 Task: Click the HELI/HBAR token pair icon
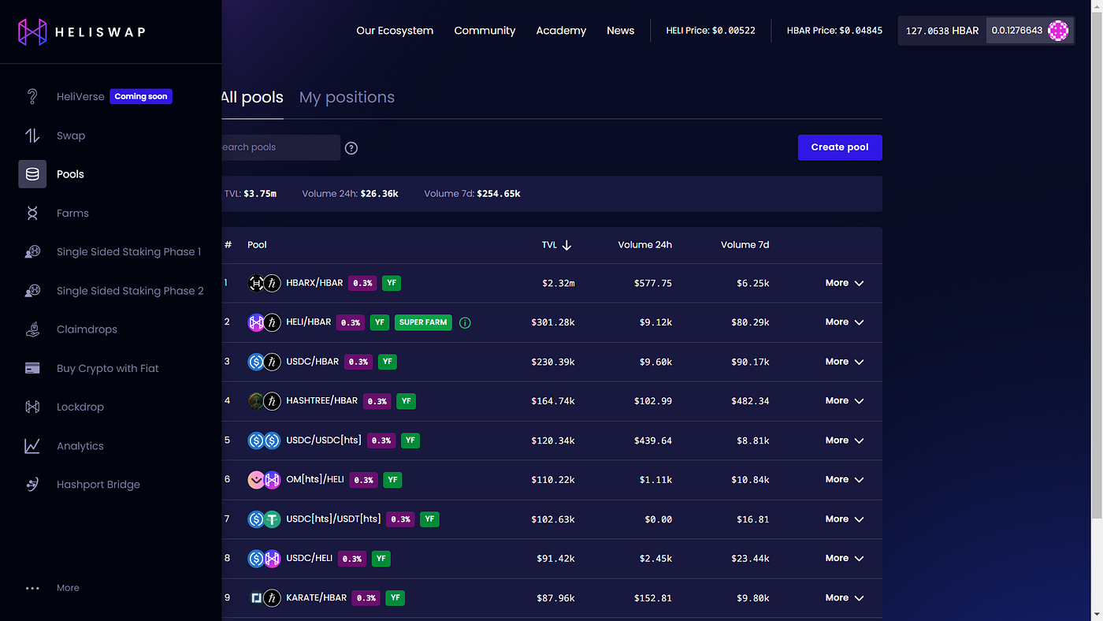[264, 322]
